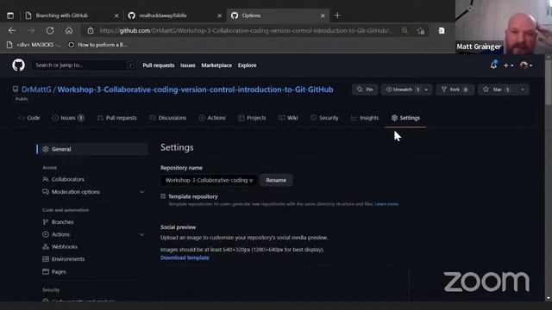The image size is (552, 310).
Task: Open the browser home icon
Action: coord(69,31)
